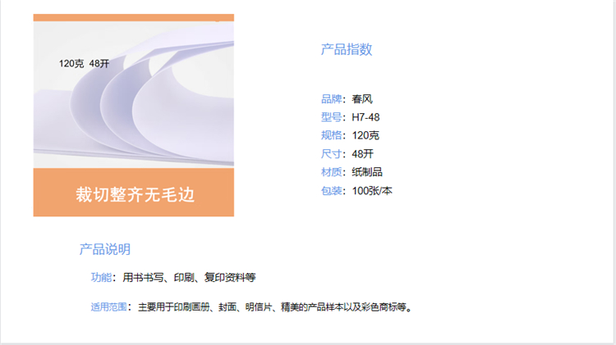The height and width of the screenshot is (345, 616).
Task: Click the 尺寸 label
Action: pyautogui.click(x=331, y=154)
